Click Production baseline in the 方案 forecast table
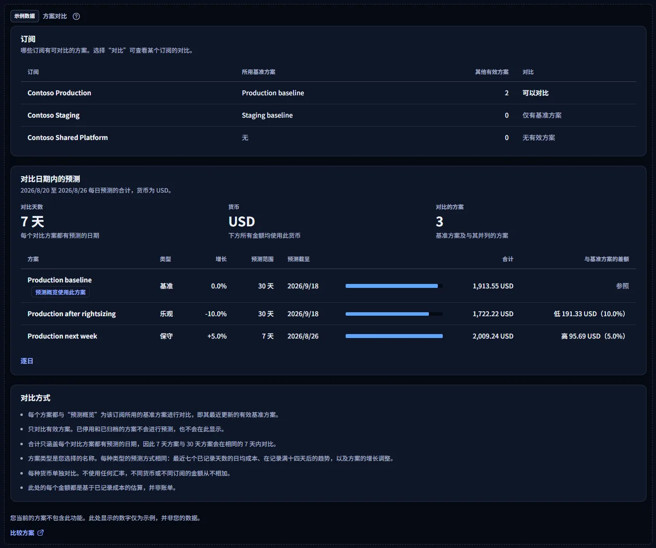The height and width of the screenshot is (548, 656). pyautogui.click(x=60, y=280)
